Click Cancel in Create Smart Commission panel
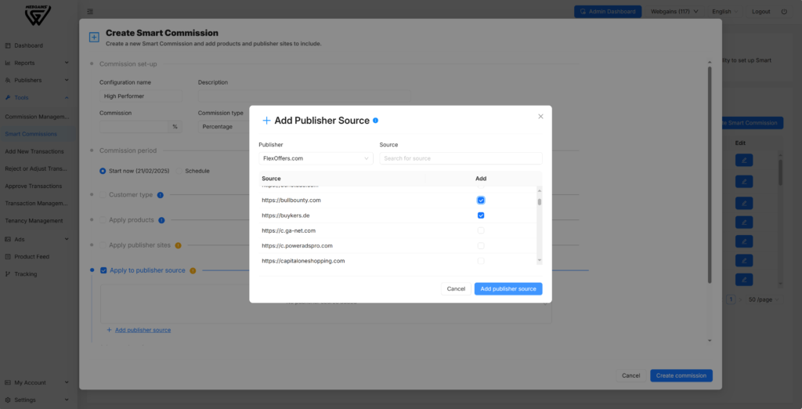 tap(630, 376)
